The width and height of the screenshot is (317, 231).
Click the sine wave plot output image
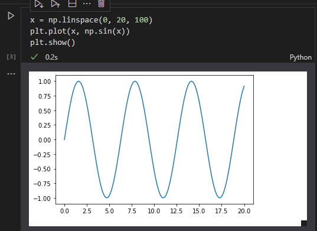[x=168, y=149]
